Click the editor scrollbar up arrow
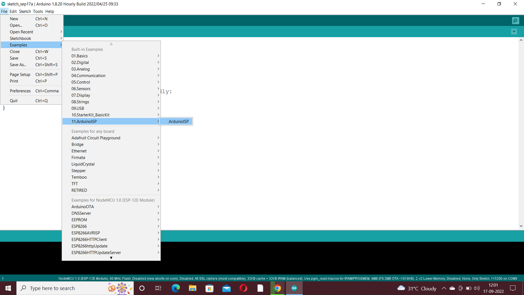 coord(521,40)
